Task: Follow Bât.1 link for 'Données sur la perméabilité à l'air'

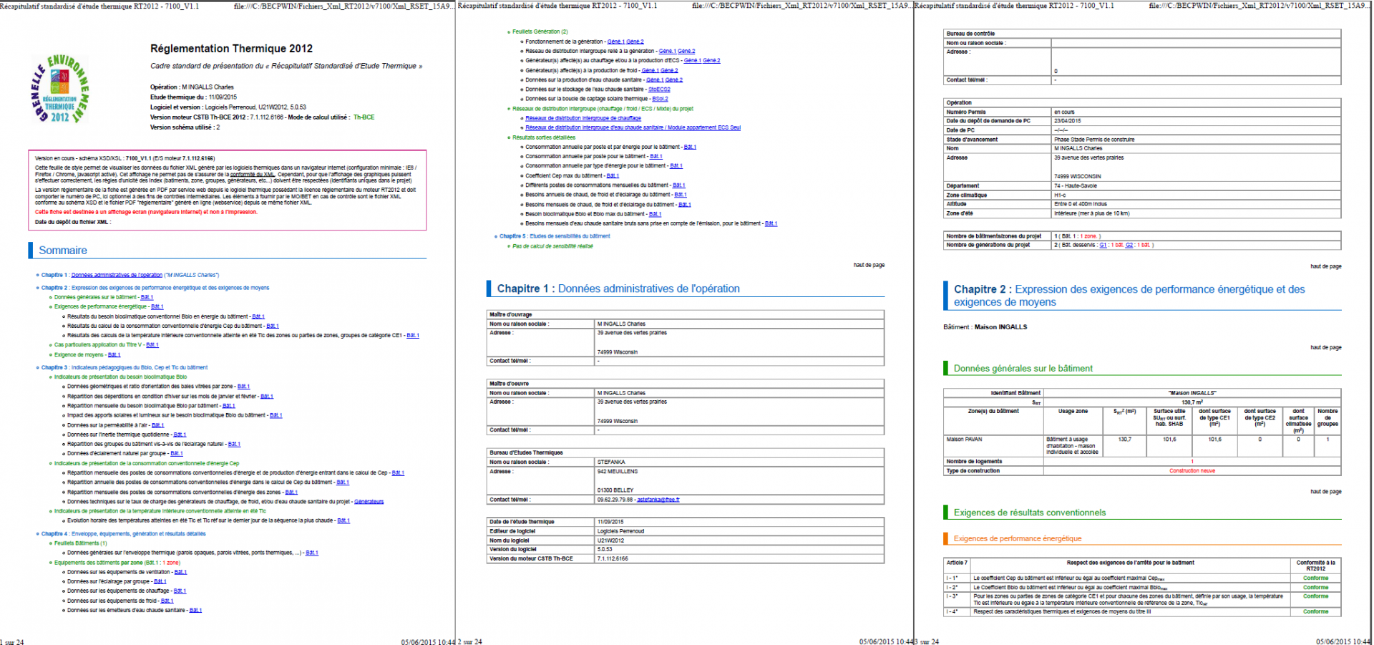Action: [158, 425]
